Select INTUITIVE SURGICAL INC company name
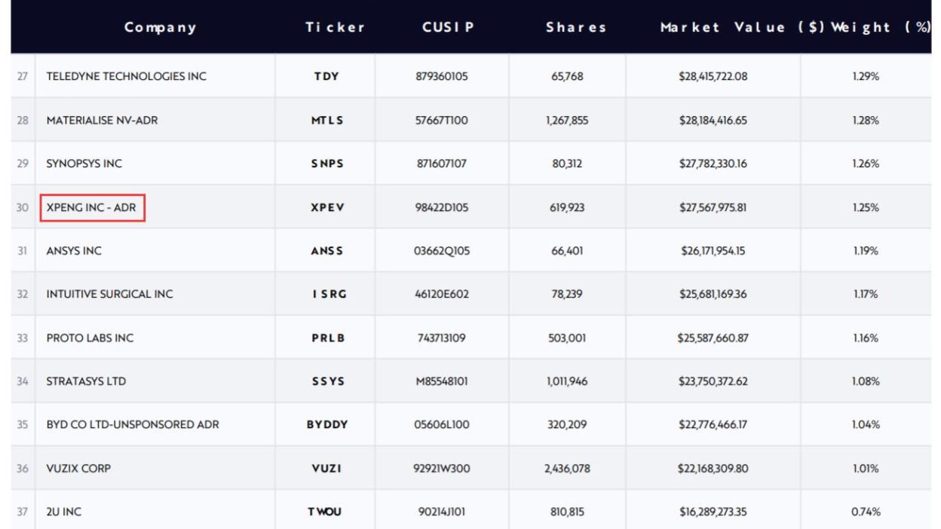The width and height of the screenshot is (941, 529). pos(109,294)
